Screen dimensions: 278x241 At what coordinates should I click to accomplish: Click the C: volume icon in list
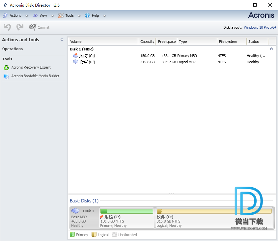(x=75, y=55)
